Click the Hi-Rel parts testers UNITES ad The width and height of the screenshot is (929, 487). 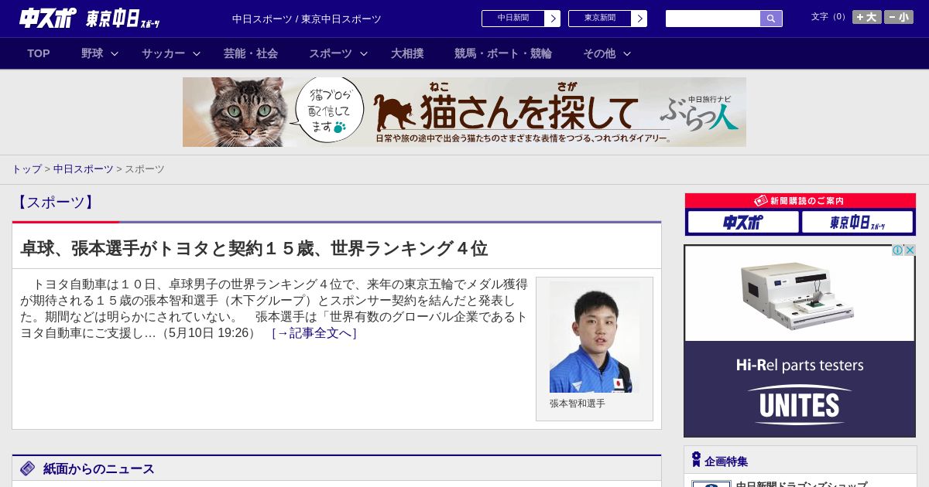point(800,341)
